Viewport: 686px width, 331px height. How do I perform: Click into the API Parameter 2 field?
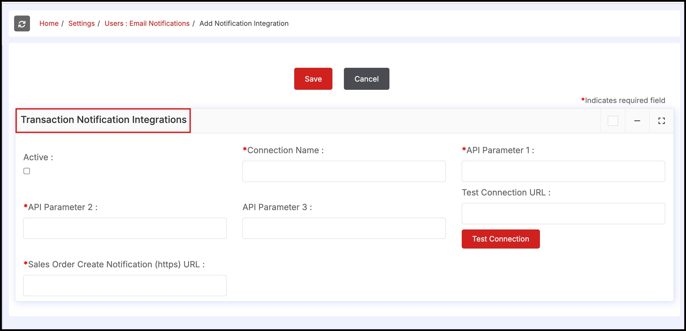point(125,228)
